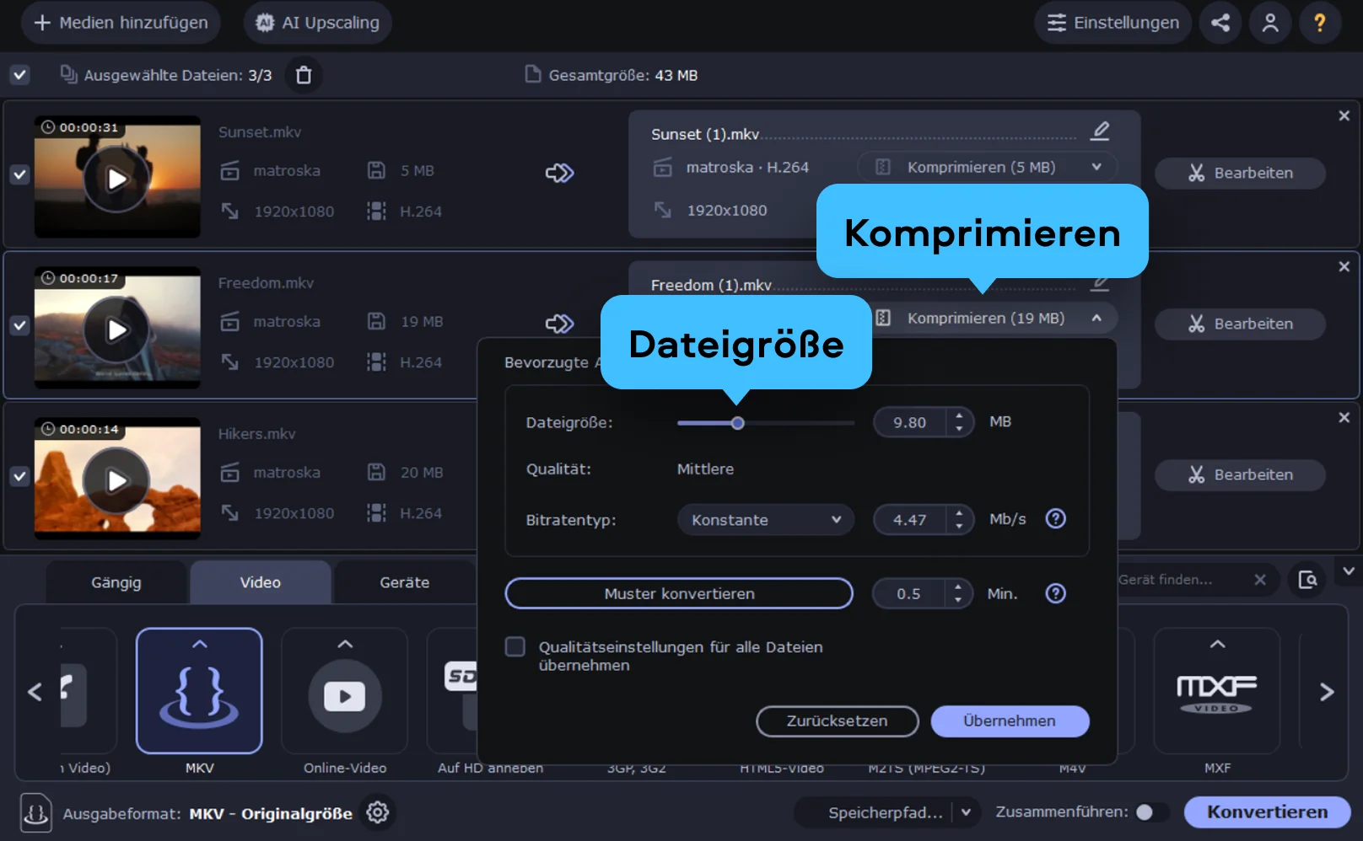Image resolution: width=1363 pixels, height=841 pixels.
Task: Open the Speicherpfad dropdown arrow
Action: pos(966,812)
